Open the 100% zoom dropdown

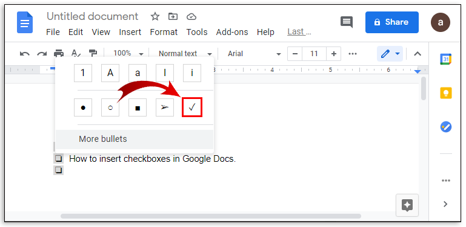coord(128,54)
